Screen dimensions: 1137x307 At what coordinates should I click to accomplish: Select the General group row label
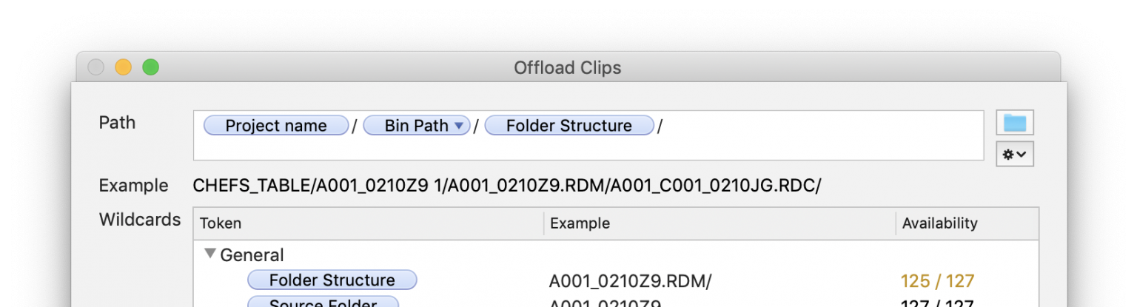point(252,255)
